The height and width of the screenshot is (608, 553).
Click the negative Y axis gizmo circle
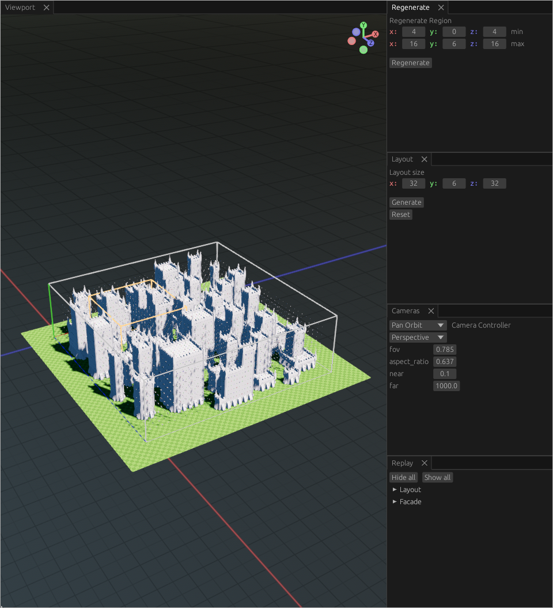(363, 50)
